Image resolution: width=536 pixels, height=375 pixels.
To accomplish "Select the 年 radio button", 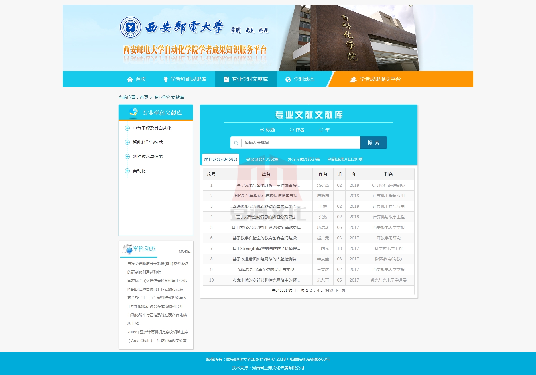I will [x=321, y=130].
